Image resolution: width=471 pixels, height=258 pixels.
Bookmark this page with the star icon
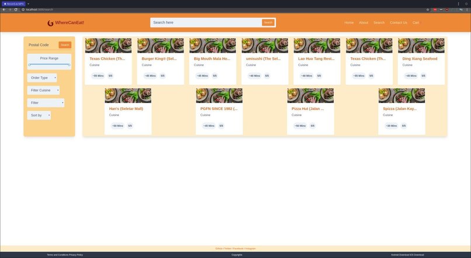coord(428,9)
